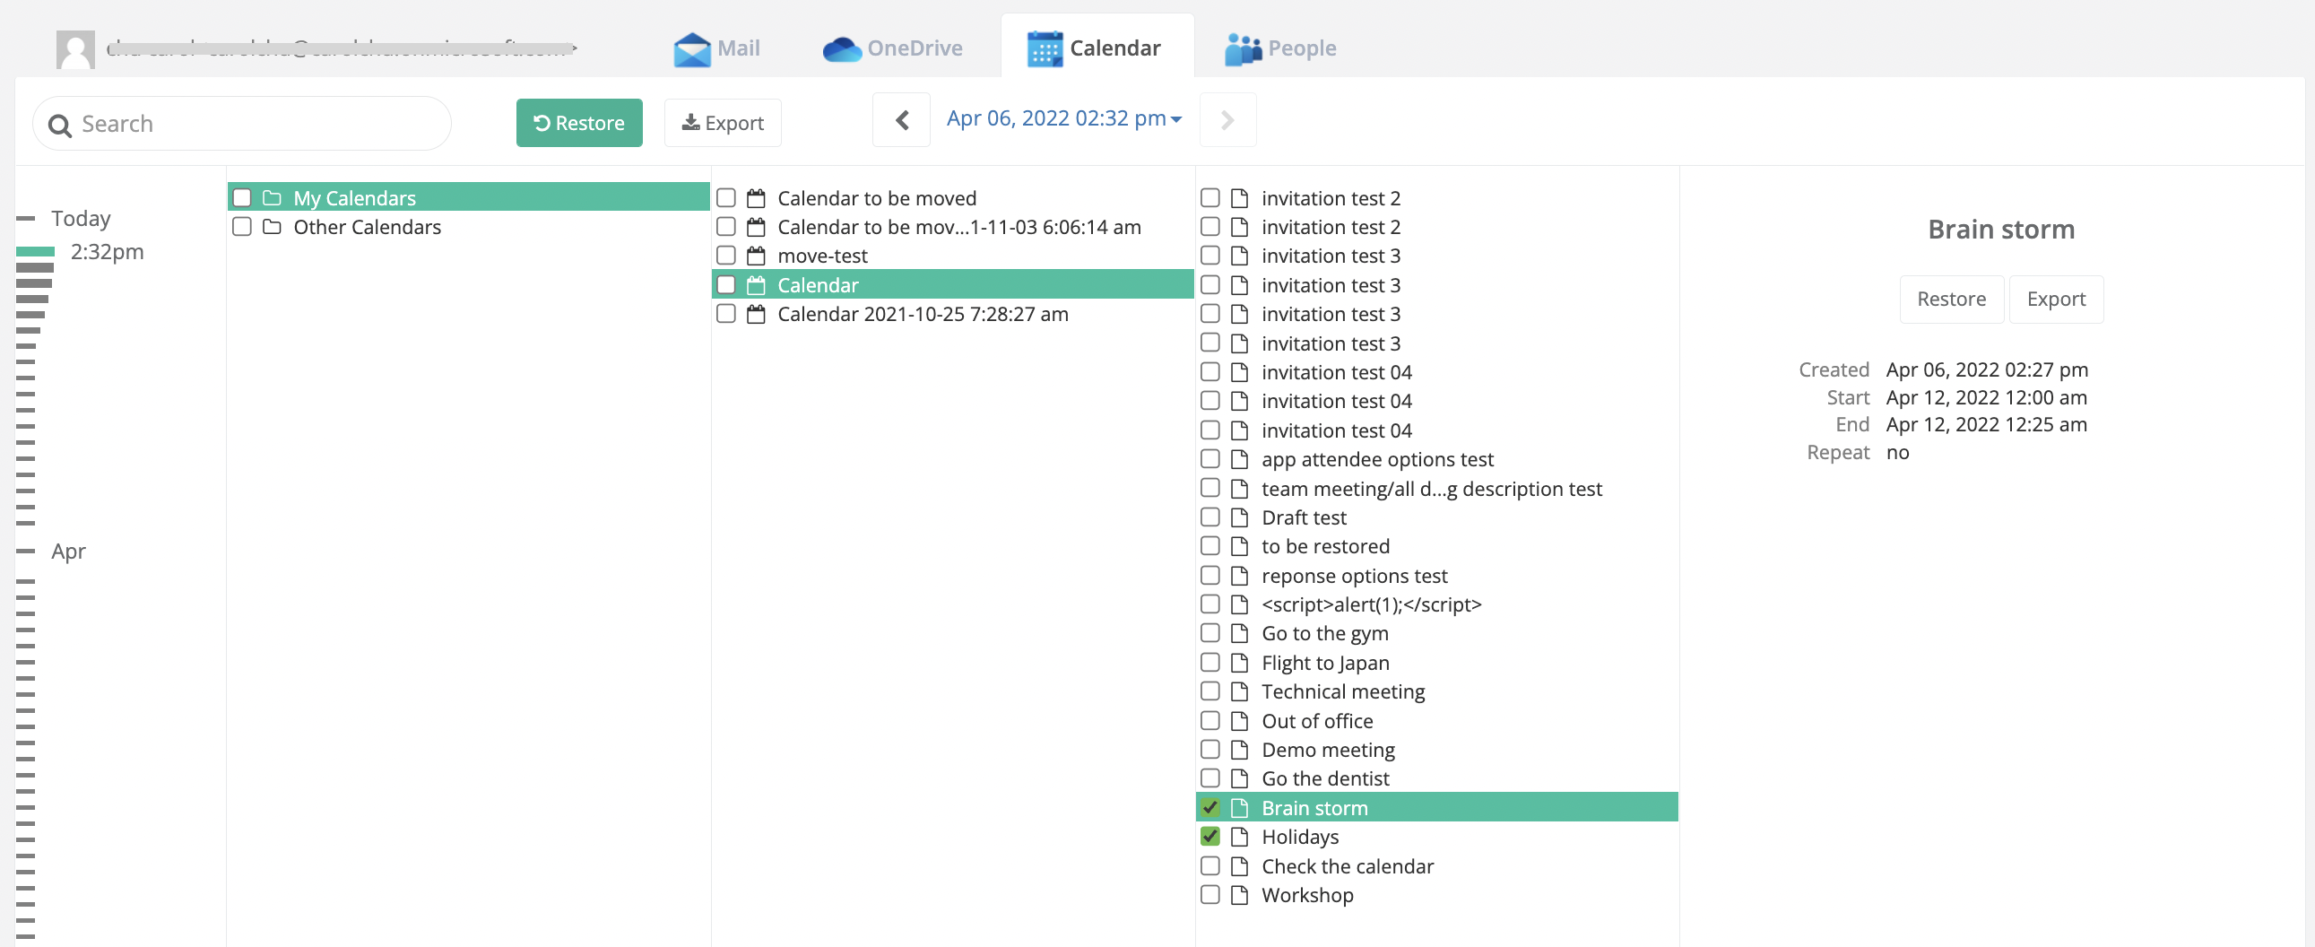The width and height of the screenshot is (2315, 947).
Task: Click the next snapshot right chevron
Action: (x=1227, y=119)
